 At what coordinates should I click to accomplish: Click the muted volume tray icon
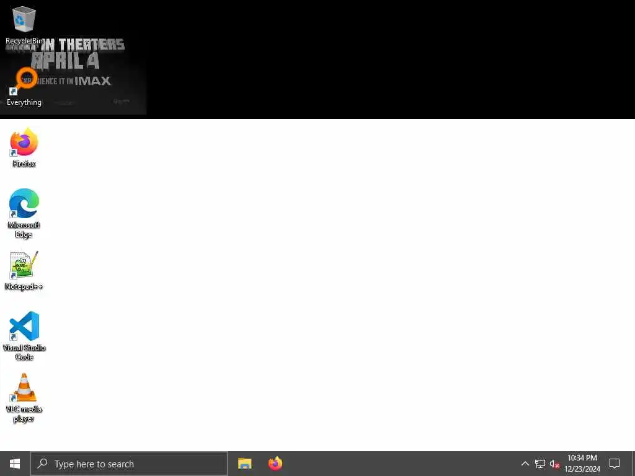(554, 464)
